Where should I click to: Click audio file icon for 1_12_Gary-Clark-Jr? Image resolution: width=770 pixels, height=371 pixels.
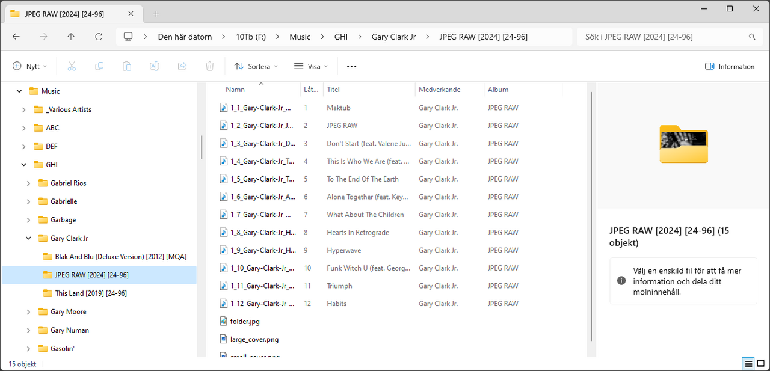click(x=224, y=304)
